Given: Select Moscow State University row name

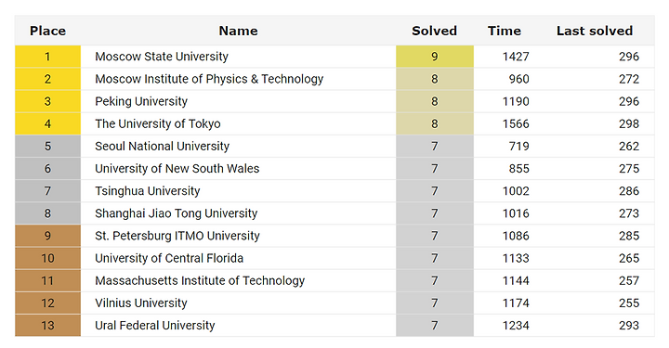Looking at the screenshot, I should tap(162, 57).
